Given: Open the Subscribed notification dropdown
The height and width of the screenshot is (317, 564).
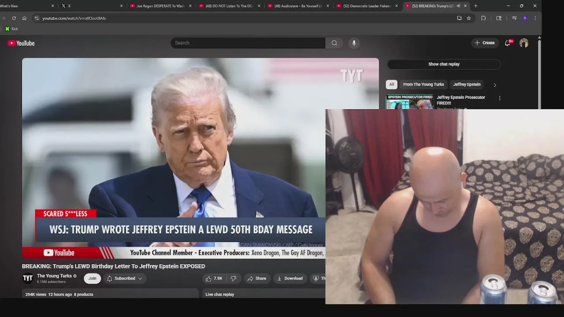Looking at the screenshot, I should (x=125, y=278).
